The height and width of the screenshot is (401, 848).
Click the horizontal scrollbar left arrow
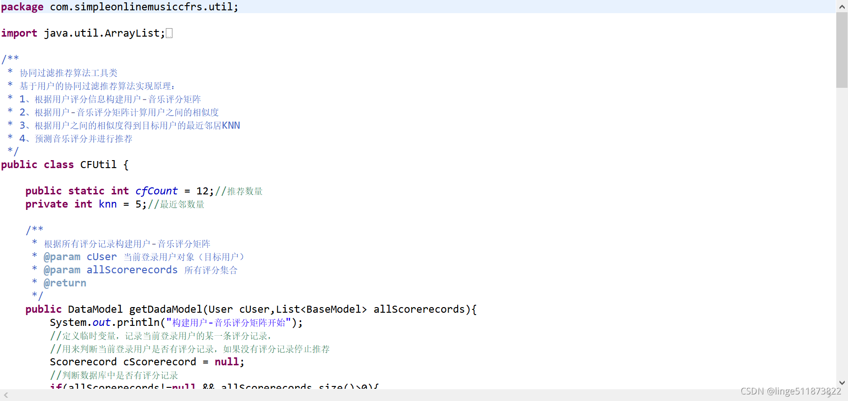pyautogui.click(x=6, y=395)
